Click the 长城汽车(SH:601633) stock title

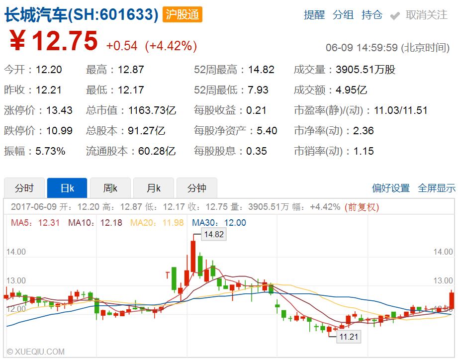[82, 14]
